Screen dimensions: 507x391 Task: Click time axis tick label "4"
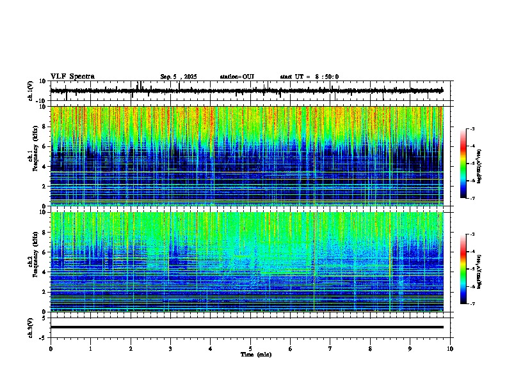(211, 349)
